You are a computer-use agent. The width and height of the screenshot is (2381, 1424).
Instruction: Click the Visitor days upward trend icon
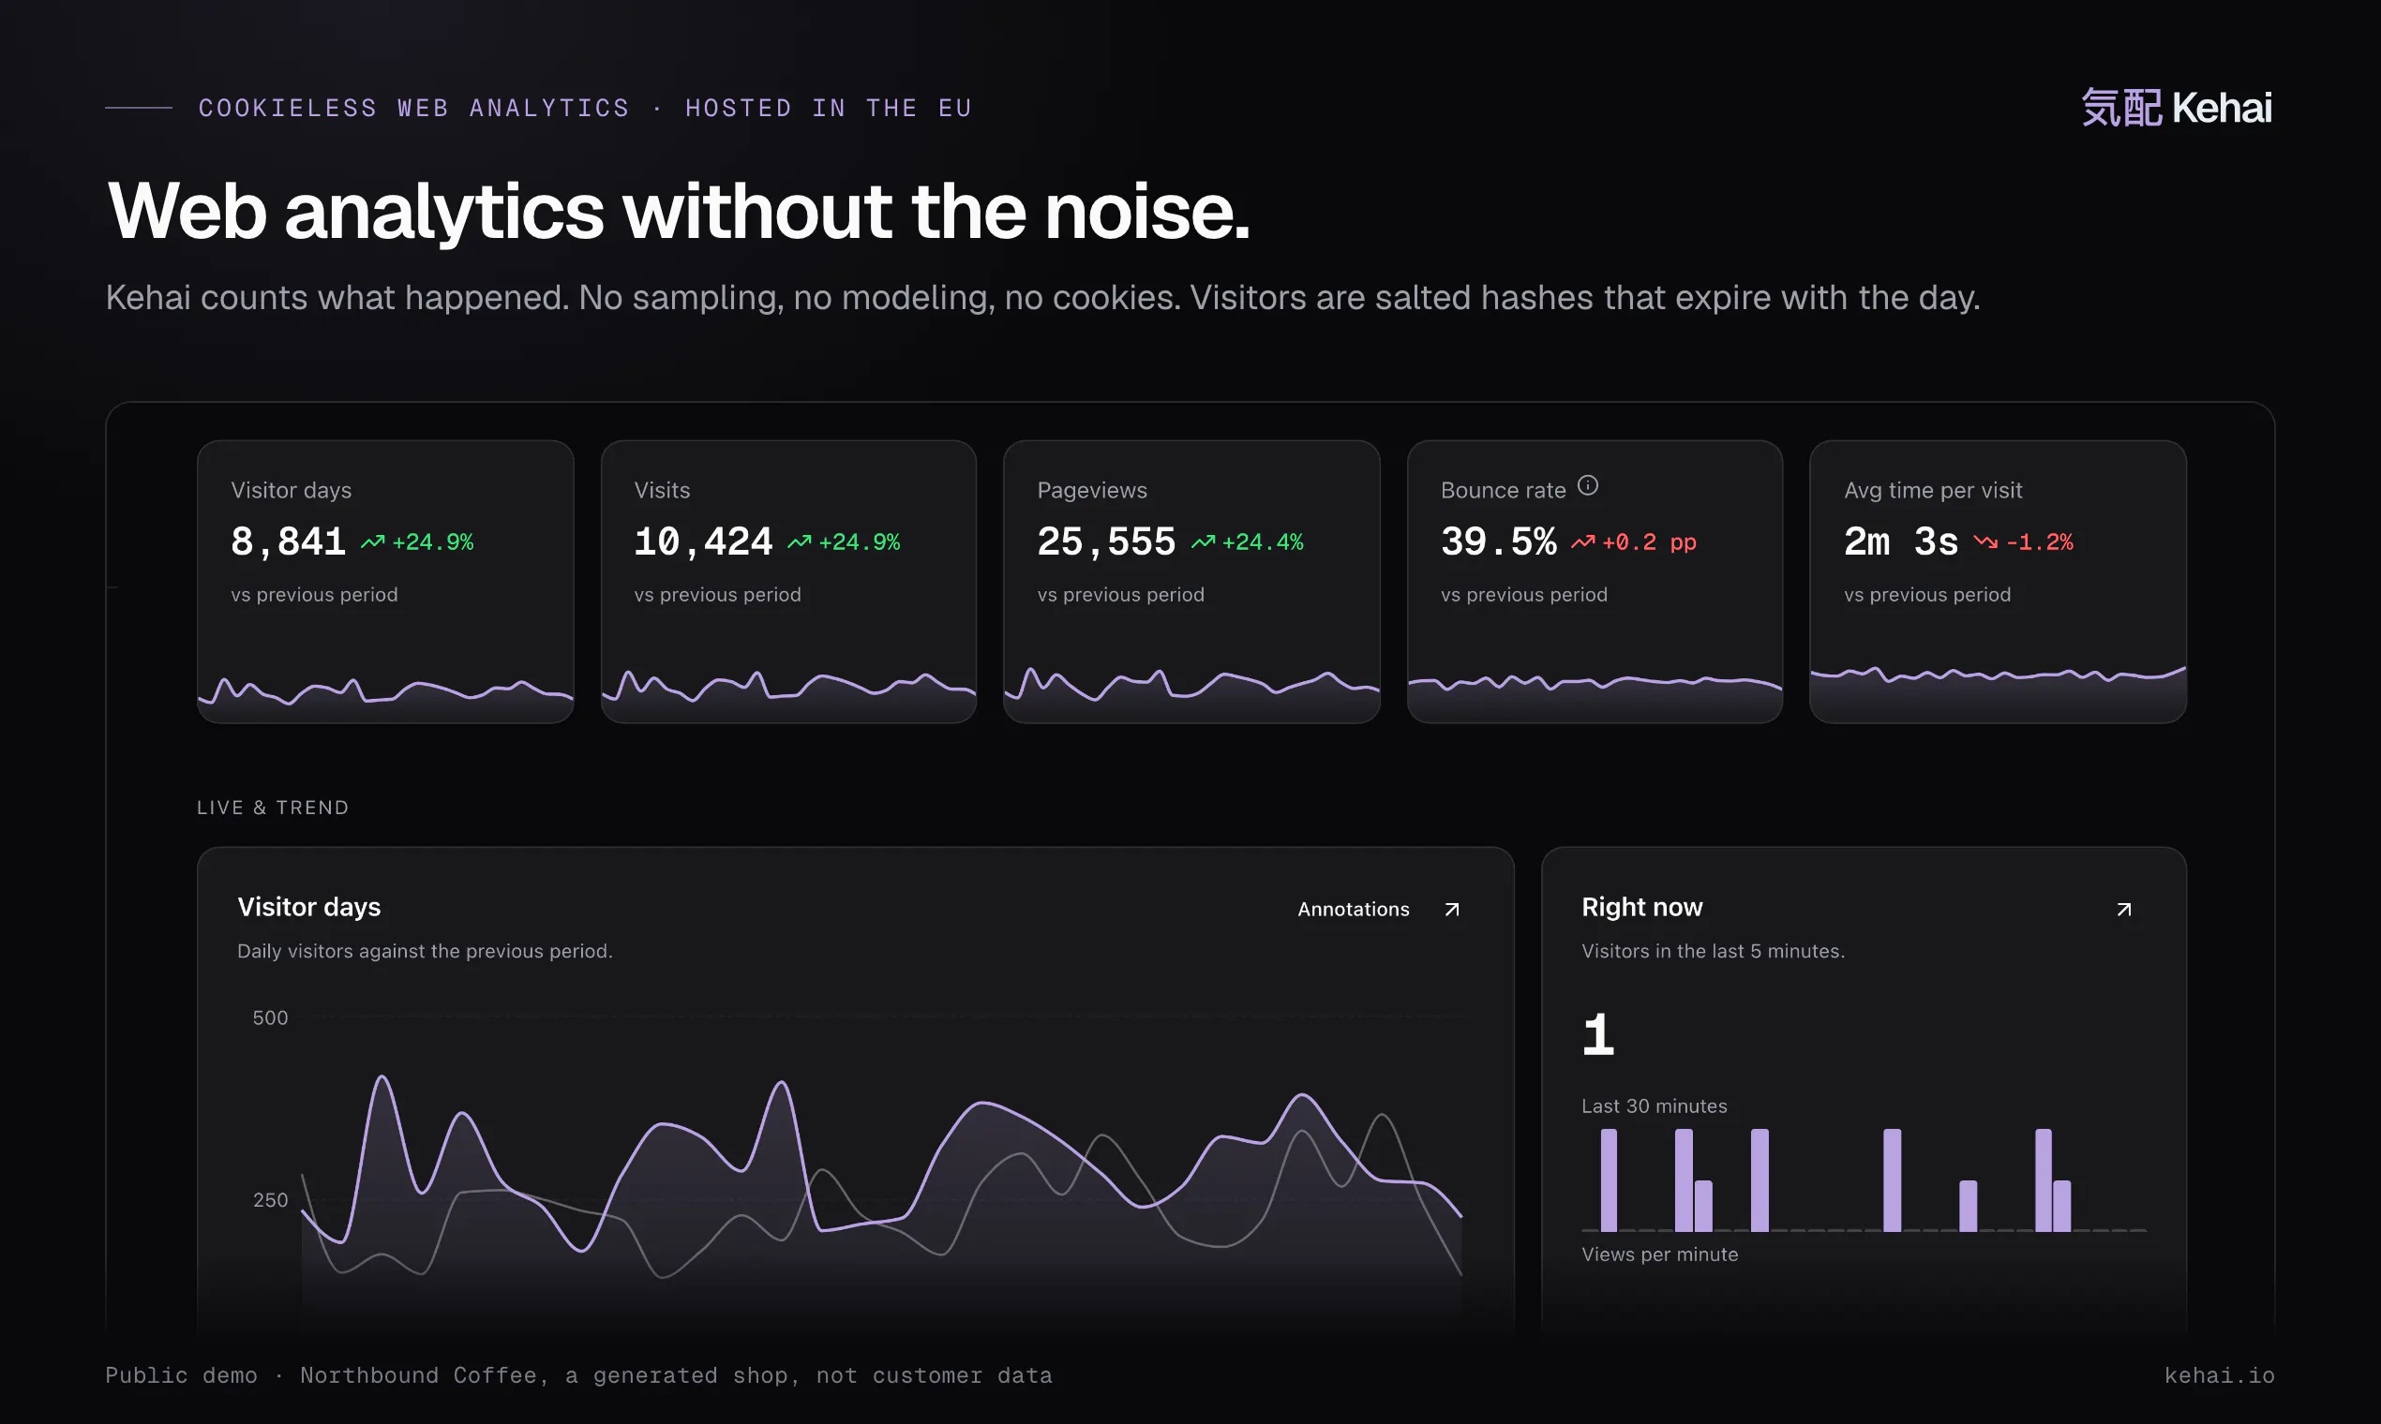coord(372,542)
